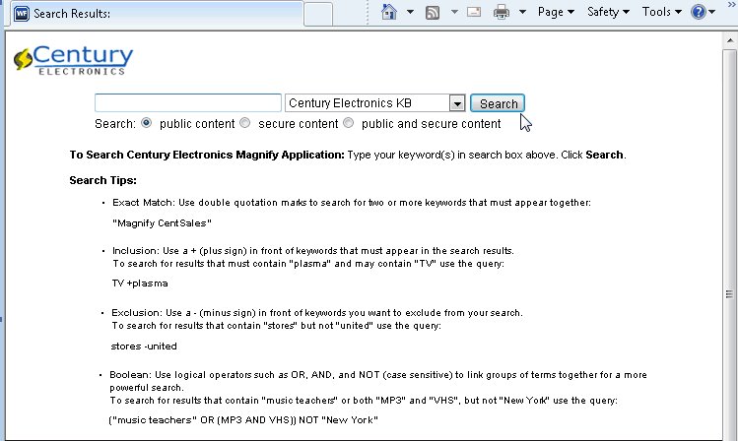Click the Home icon in browser toolbar

tap(389, 12)
